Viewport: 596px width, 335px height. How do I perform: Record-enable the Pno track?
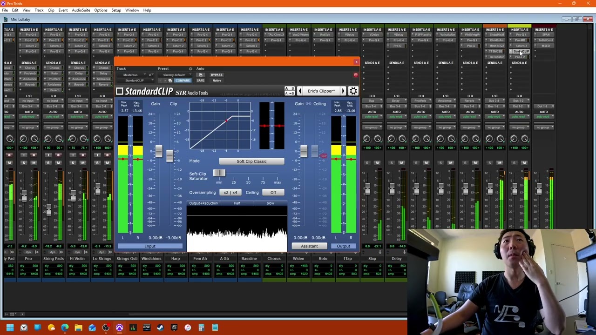34,155
